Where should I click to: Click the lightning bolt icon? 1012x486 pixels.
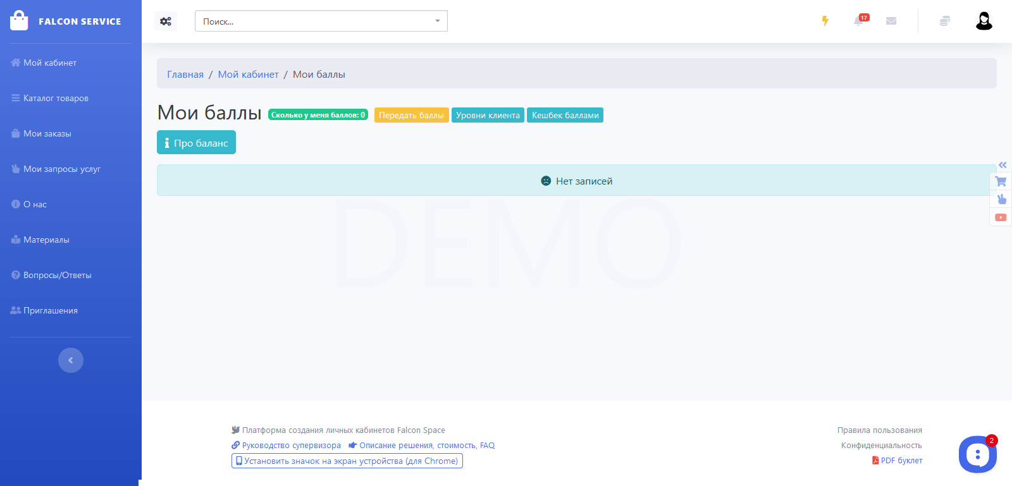pos(825,21)
